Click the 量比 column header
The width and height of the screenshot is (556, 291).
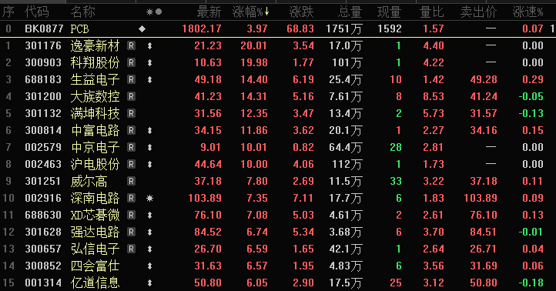pyautogui.click(x=431, y=12)
